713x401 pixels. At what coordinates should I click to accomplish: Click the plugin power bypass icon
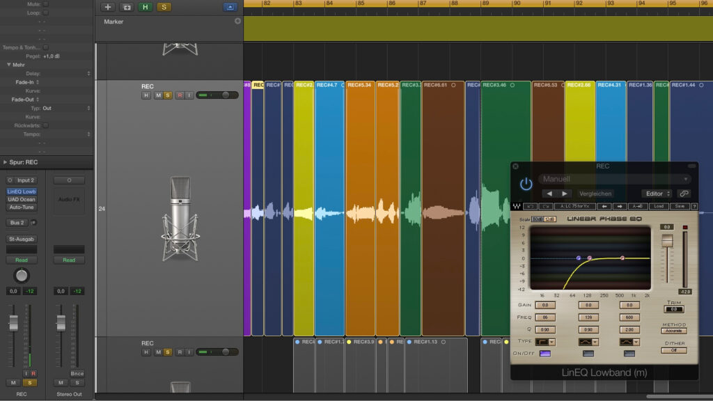[x=526, y=184]
